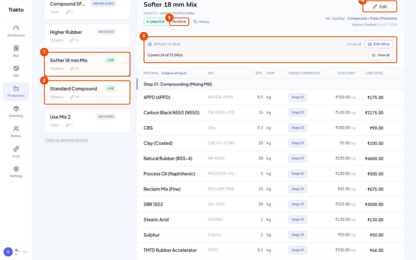416x260 pixels.
Task: Archive the Softer 18 mm Mix
Action: (x=179, y=22)
